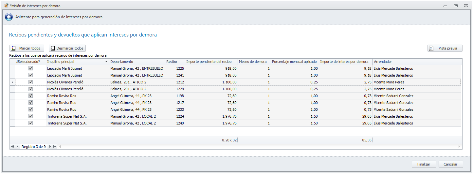Go to previous record in navigator
Image resolution: width=473 pixels, height=174 pixels.
click(x=17, y=147)
